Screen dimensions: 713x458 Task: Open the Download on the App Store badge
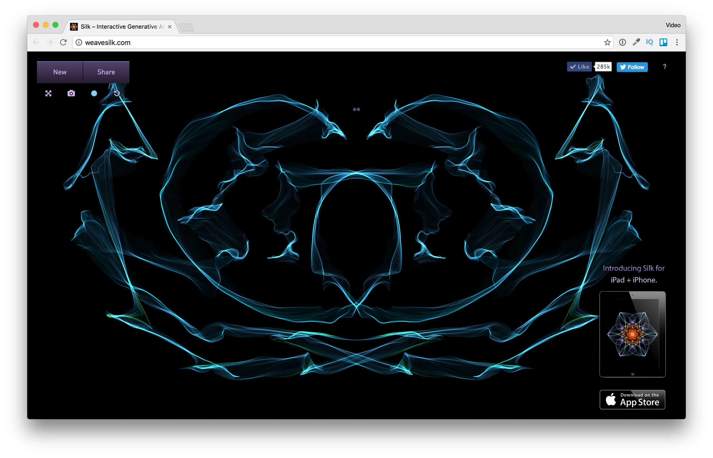pos(632,400)
